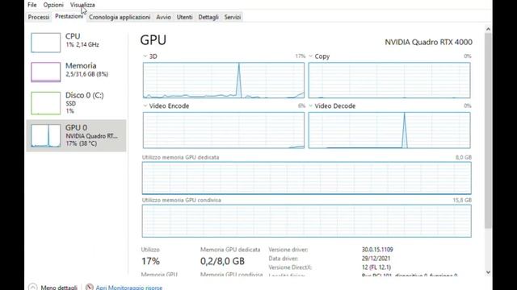Click the GPU heading text
Image resolution: width=517 pixels, height=290 pixels.
pyautogui.click(x=153, y=39)
